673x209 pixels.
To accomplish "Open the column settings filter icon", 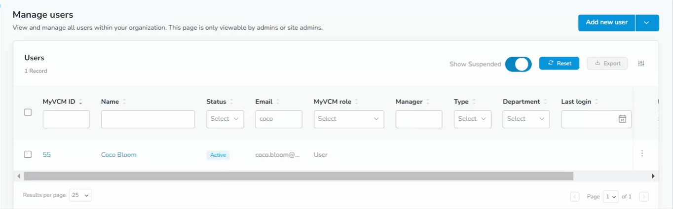I will (x=641, y=64).
